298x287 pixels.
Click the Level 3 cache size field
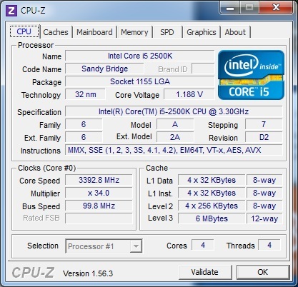coord(212,218)
